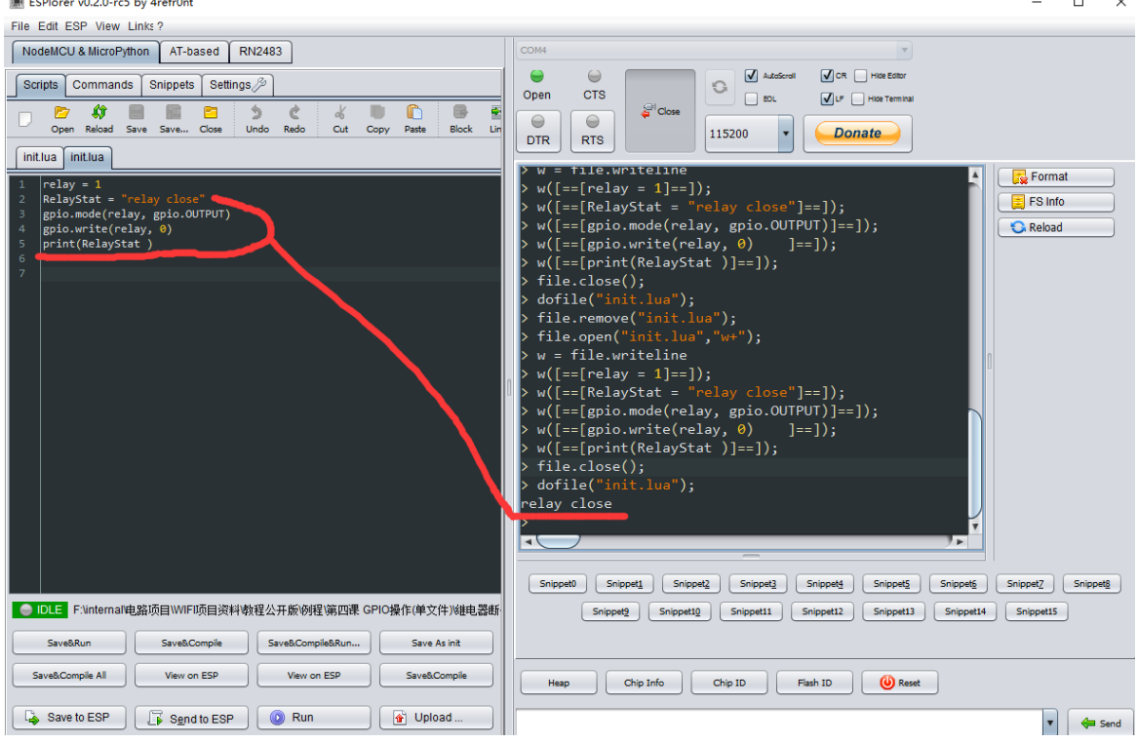Close the serial connection with the big Close button
The image size is (1138, 743).
[x=660, y=110]
